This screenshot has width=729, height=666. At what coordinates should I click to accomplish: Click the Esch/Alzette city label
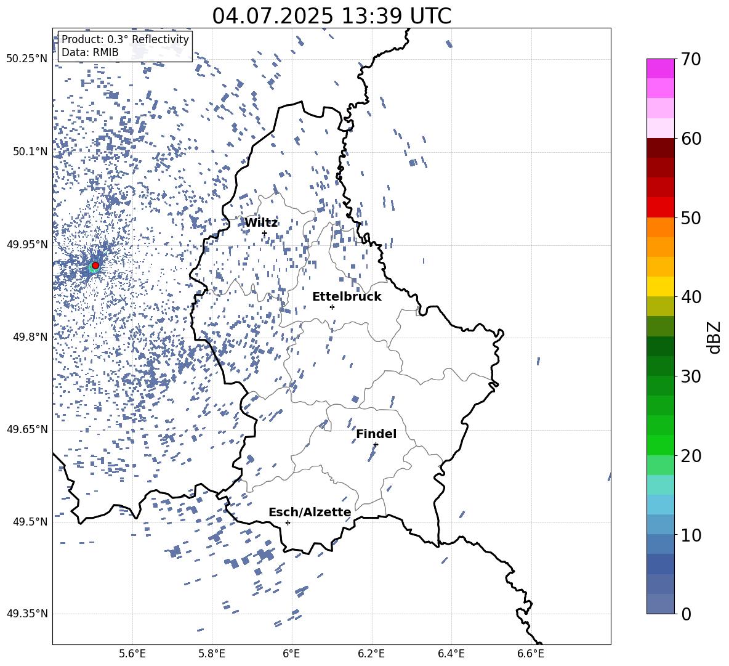(310, 512)
